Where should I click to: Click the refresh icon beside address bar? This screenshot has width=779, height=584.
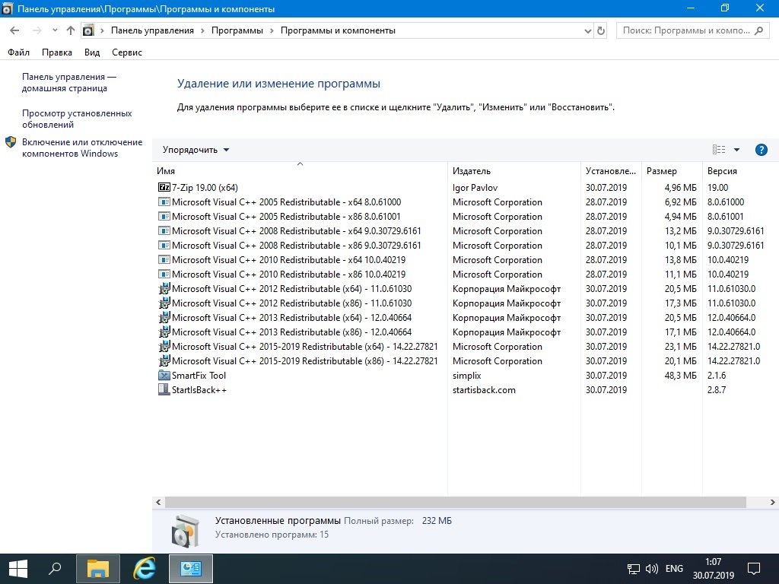click(601, 30)
